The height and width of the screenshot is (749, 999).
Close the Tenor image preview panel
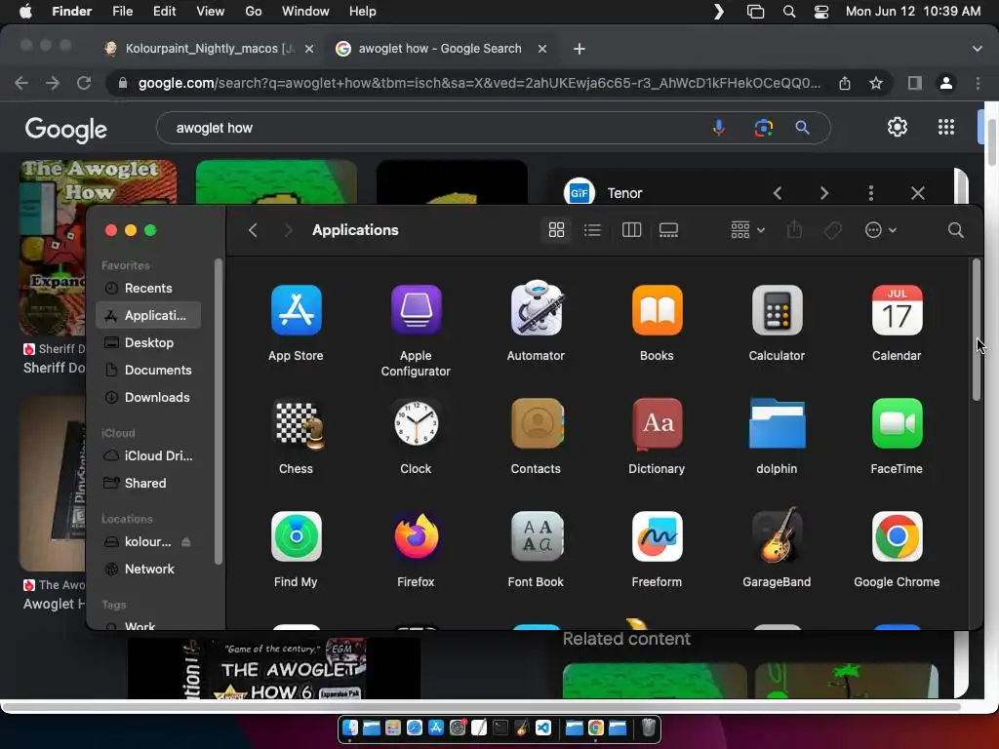917,193
